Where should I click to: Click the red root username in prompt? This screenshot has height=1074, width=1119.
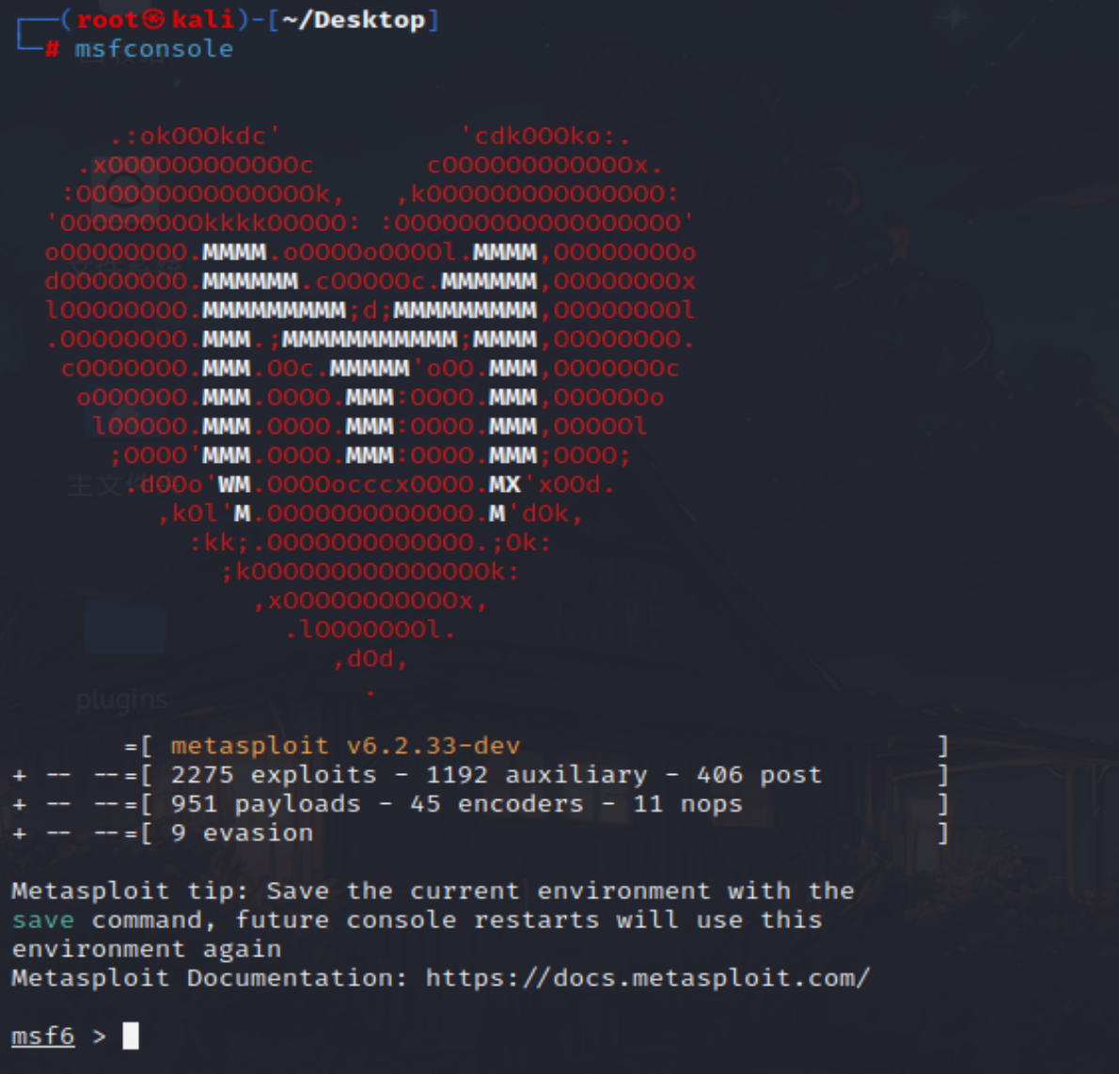click(107, 19)
